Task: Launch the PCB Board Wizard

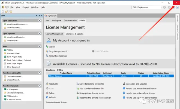Action: [x=14, y=99]
